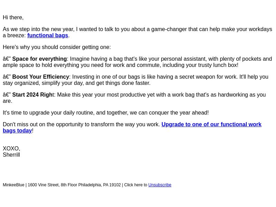
Task: Click the garbled bullet before "Space for everything"
Action: (x=7, y=59)
